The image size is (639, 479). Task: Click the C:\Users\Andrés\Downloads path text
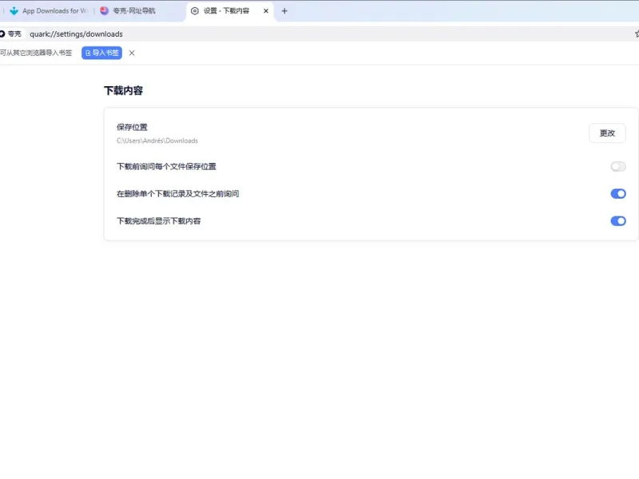(157, 141)
